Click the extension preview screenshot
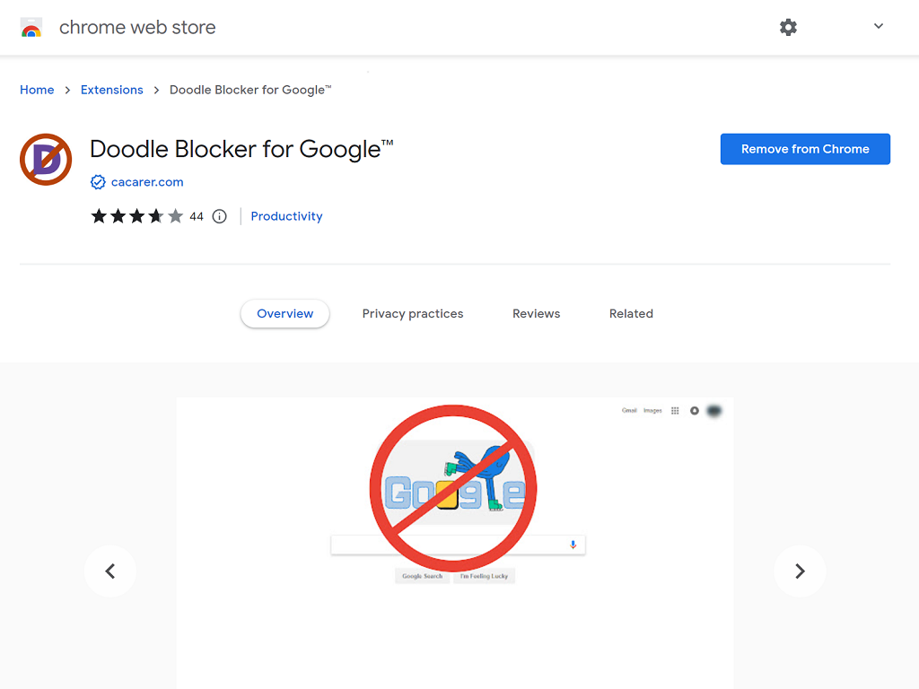The width and height of the screenshot is (919, 689). [454, 538]
